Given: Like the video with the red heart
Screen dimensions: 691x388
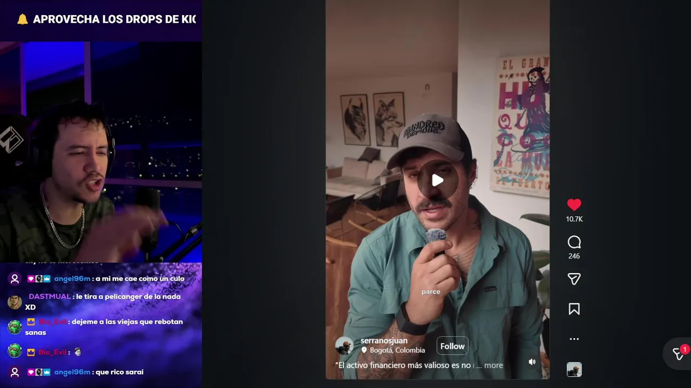Looking at the screenshot, I should (x=574, y=205).
